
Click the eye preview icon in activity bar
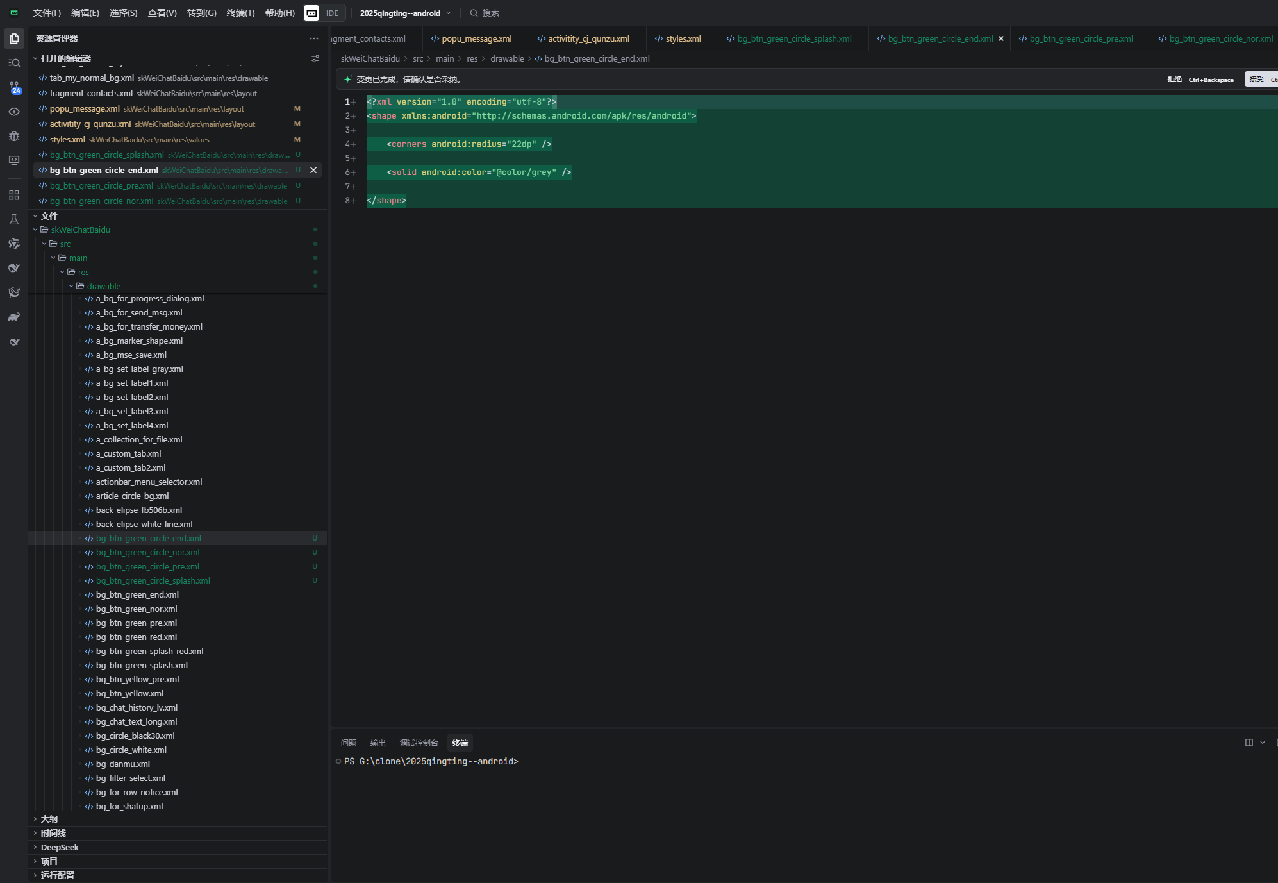[x=14, y=112]
